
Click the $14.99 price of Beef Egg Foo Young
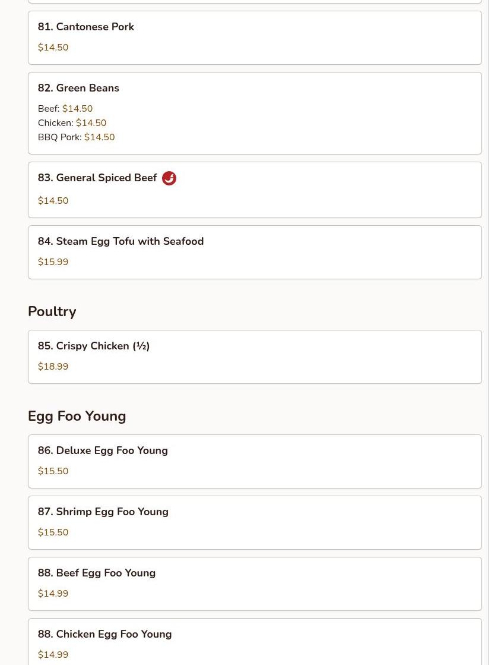tap(53, 594)
